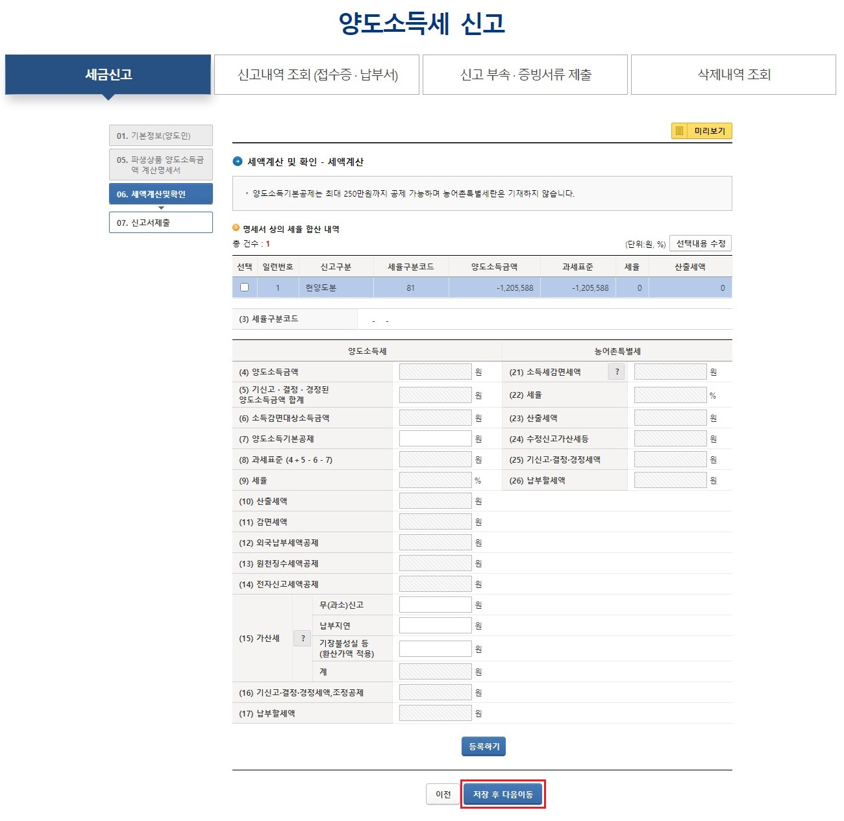Click the (14) 전자신고세액공제 field
Screen dimensions: 844x821
(x=436, y=584)
